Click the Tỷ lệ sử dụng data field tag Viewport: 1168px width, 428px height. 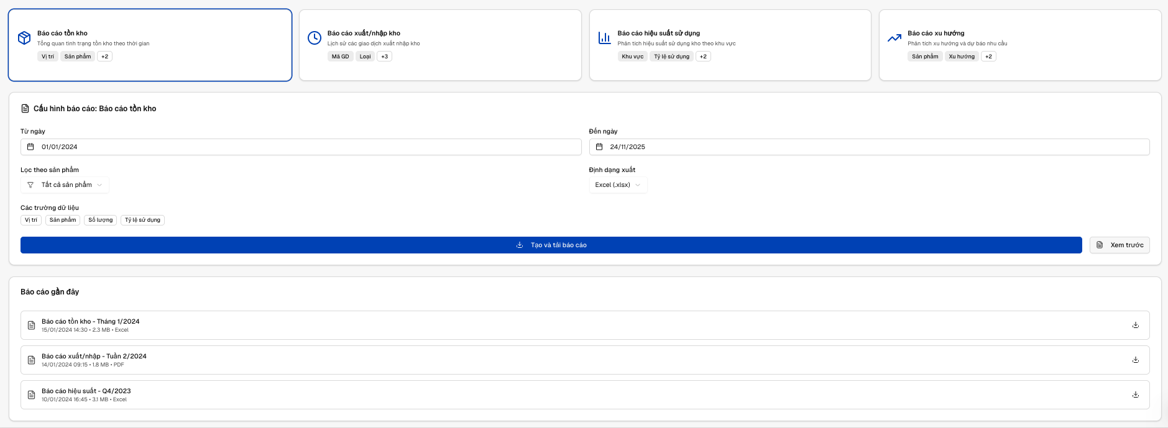click(142, 220)
